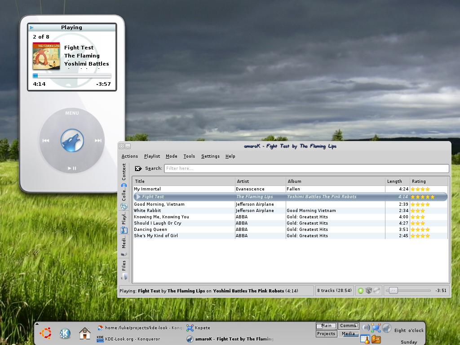
Task: Open the Home folder icon in panel
Action: tap(84, 333)
